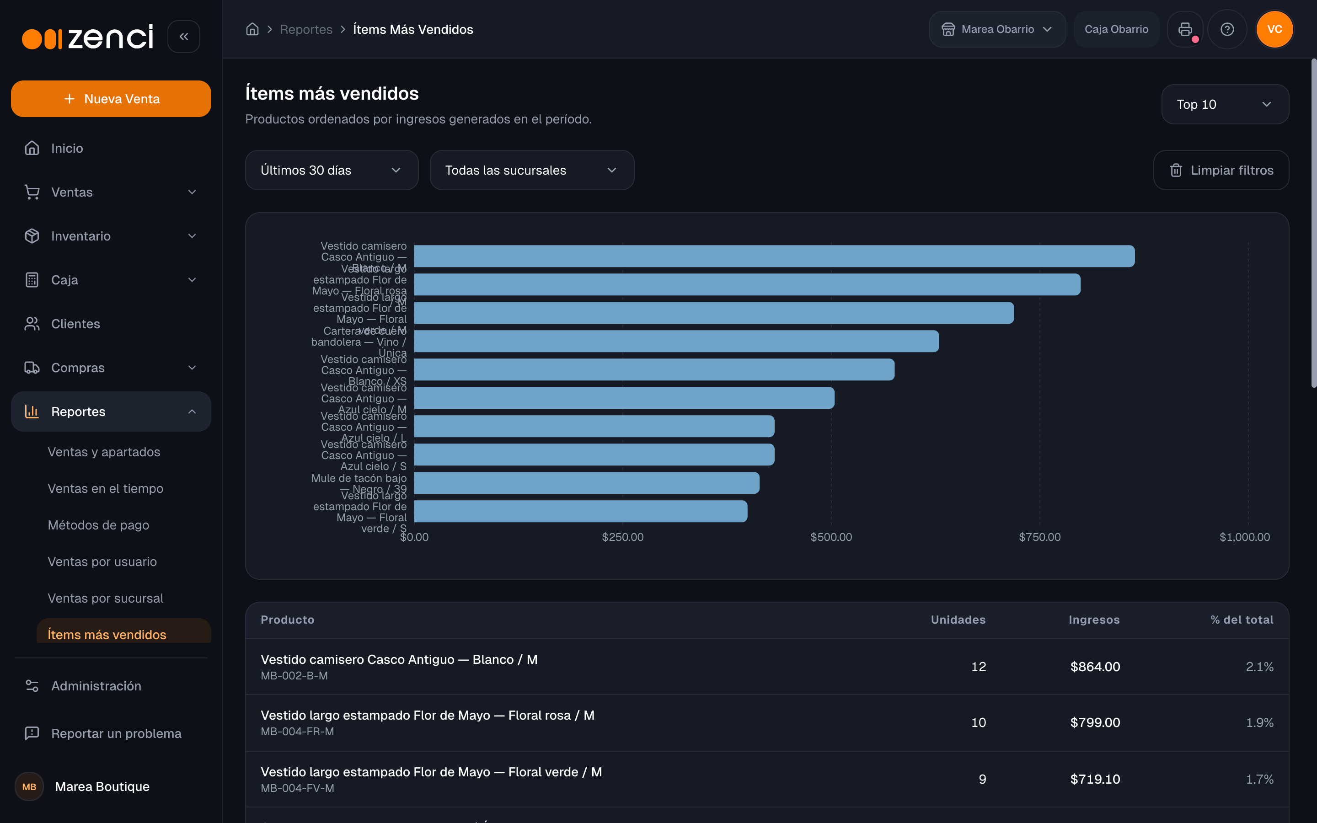Open the printer status icon
The width and height of the screenshot is (1317, 823).
1185,29
